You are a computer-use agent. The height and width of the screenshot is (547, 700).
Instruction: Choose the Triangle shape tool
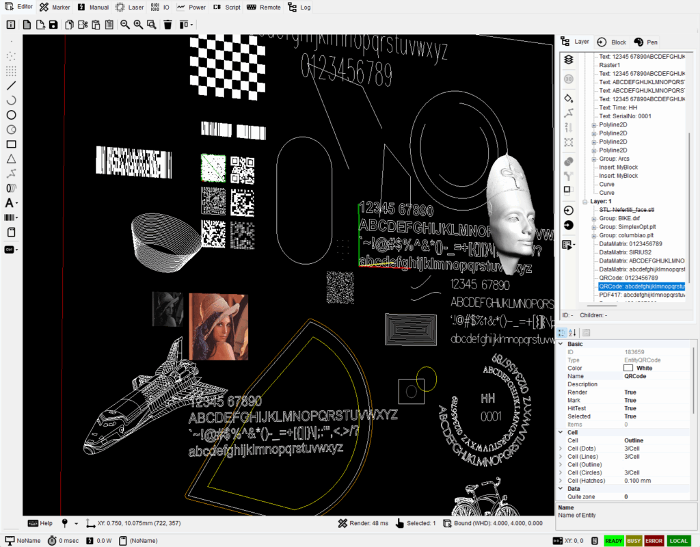point(11,159)
